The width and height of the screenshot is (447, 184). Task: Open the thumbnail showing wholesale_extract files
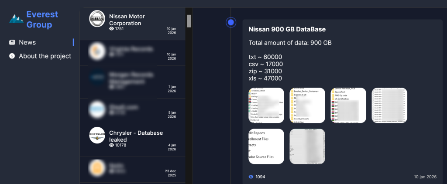pyautogui.click(x=266, y=106)
